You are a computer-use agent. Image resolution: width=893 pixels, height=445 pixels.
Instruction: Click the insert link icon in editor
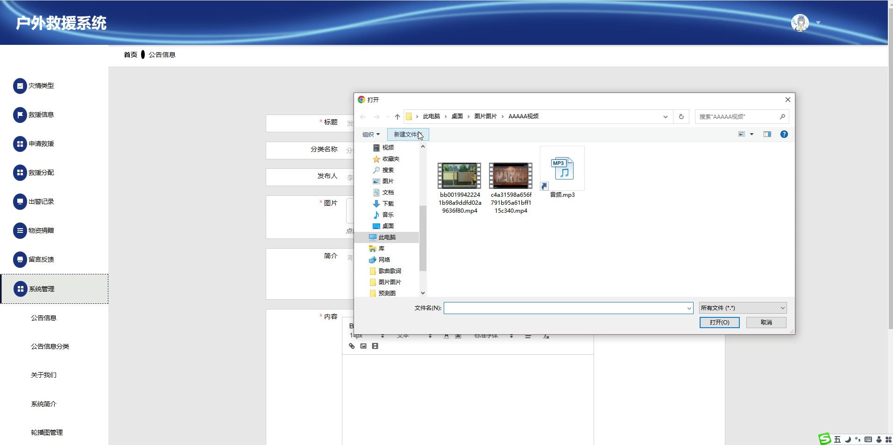click(x=352, y=346)
